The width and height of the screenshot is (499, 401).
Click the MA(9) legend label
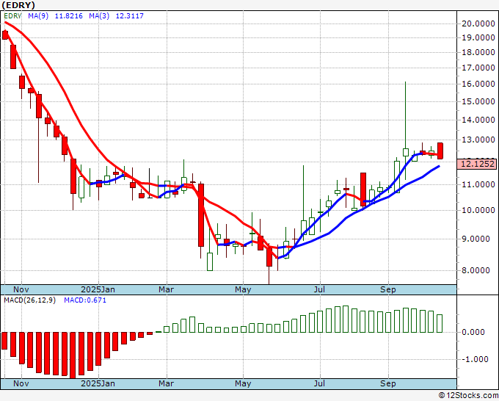pos(38,15)
